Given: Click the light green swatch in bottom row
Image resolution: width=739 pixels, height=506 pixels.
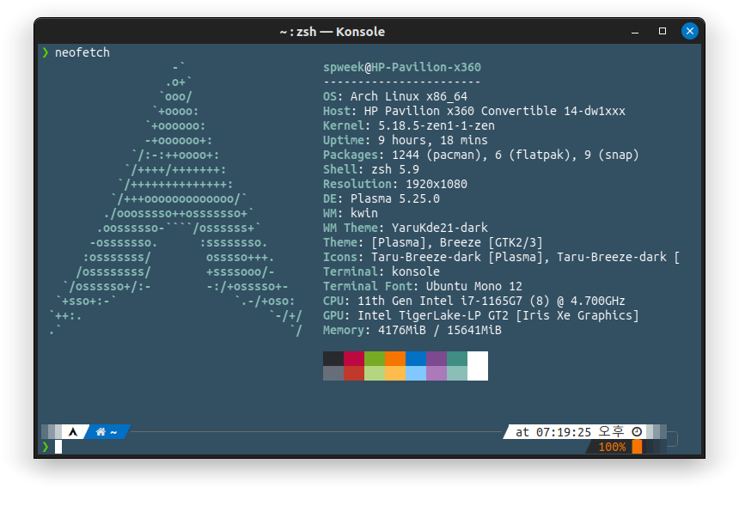Looking at the screenshot, I should click(x=375, y=373).
